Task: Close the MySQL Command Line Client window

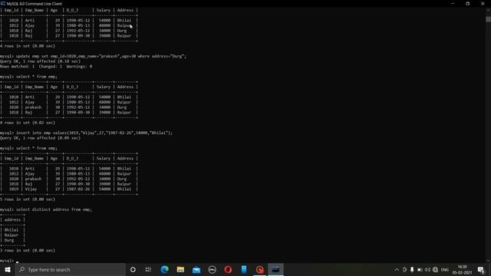Action: click(x=483, y=3)
